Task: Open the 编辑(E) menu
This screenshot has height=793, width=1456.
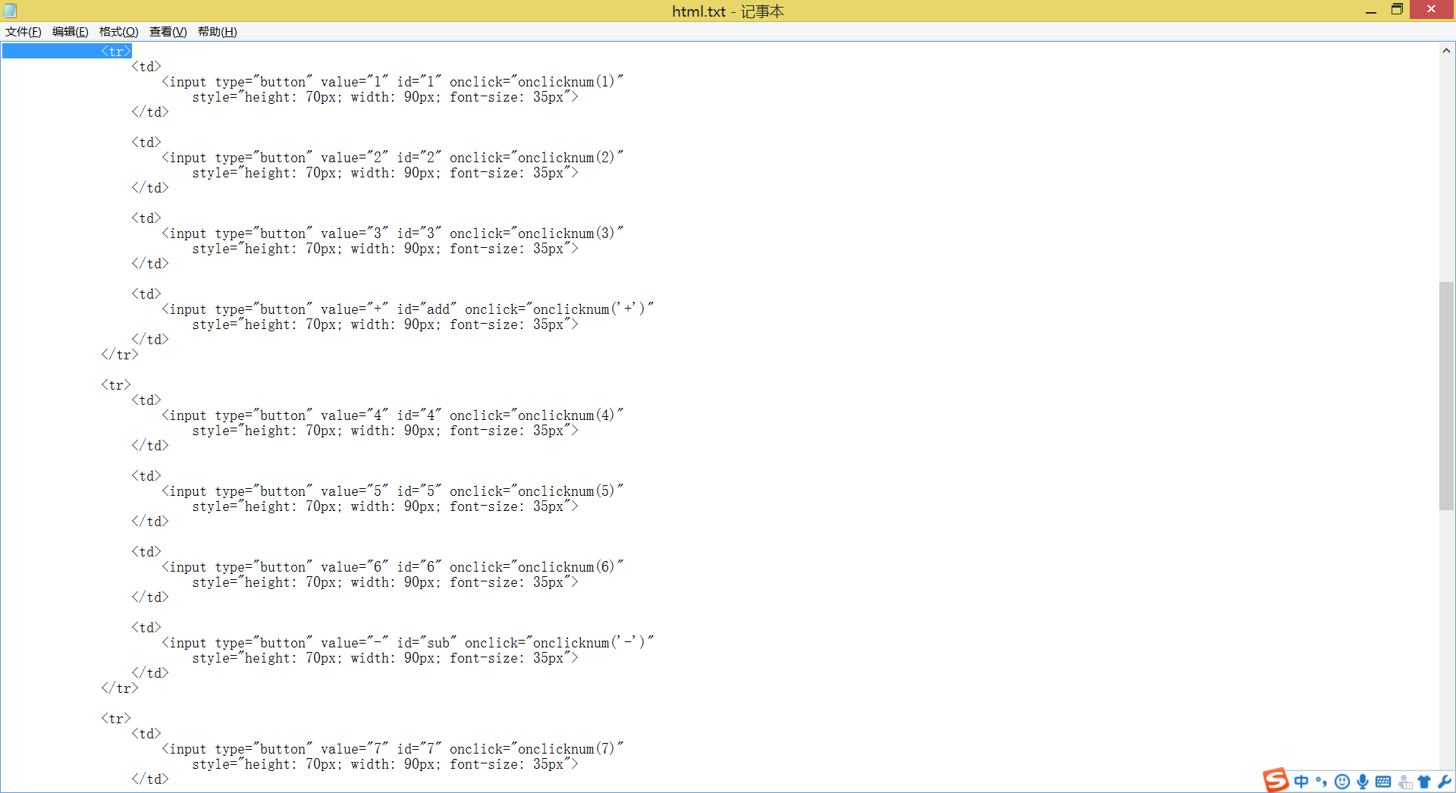Action: click(x=71, y=32)
